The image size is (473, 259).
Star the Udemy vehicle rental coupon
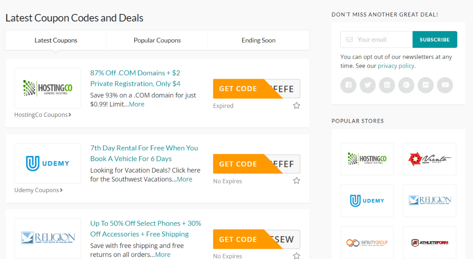(x=297, y=181)
